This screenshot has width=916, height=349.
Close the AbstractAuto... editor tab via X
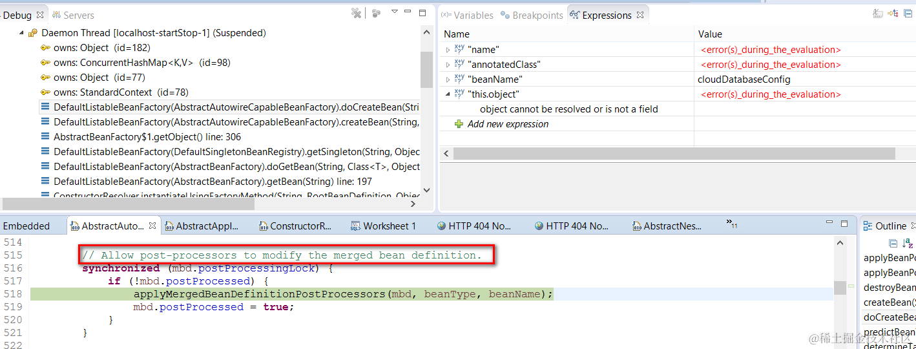point(152,226)
